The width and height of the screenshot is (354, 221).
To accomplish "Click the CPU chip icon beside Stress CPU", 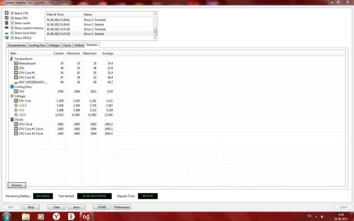I will click(x=7, y=13).
